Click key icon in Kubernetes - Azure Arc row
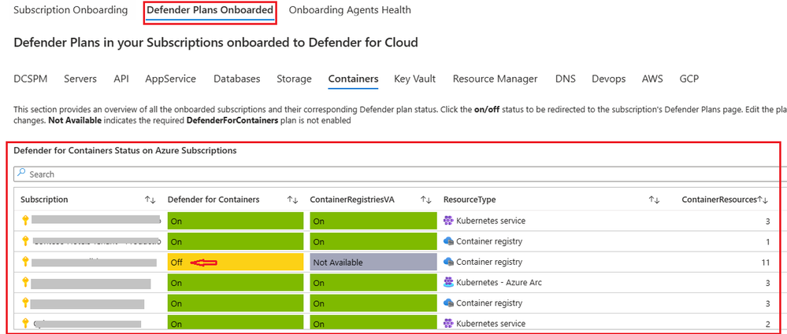The width and height of the screenshot is (787, 334). coord(25,282)
